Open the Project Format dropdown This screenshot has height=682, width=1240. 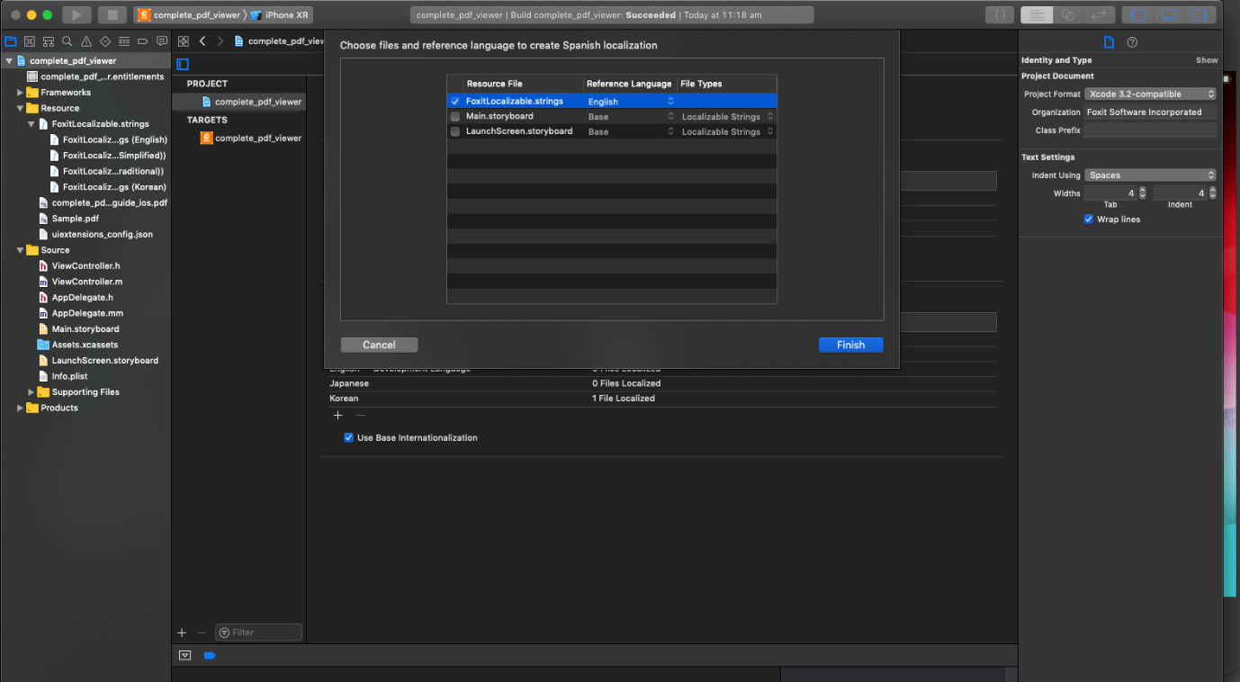(x=1150, y=94)
